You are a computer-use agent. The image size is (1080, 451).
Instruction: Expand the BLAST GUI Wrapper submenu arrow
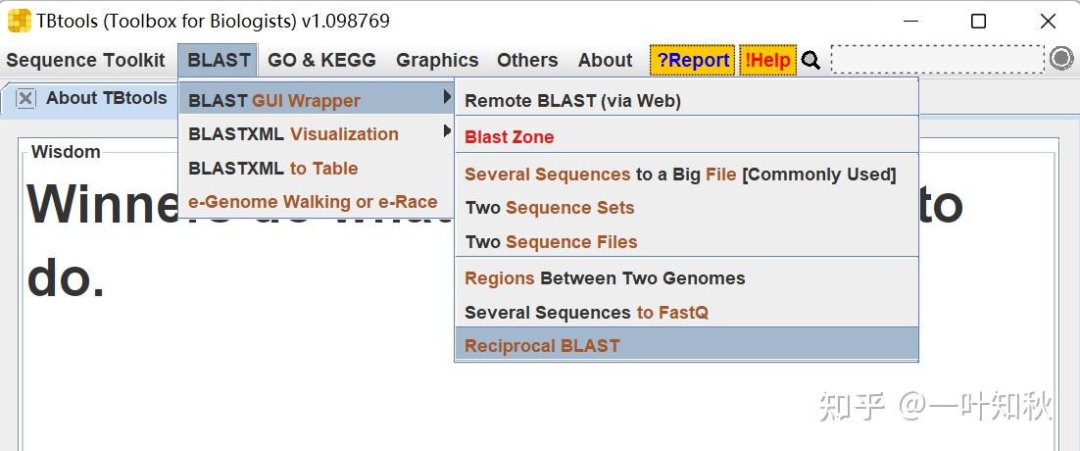447,97
